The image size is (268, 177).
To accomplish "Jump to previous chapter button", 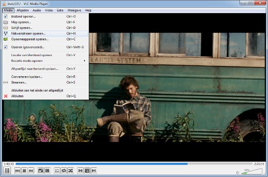I will tap(18, 170).
